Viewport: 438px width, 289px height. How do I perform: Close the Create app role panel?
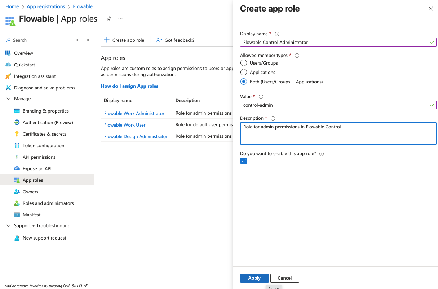click(430, 9)
